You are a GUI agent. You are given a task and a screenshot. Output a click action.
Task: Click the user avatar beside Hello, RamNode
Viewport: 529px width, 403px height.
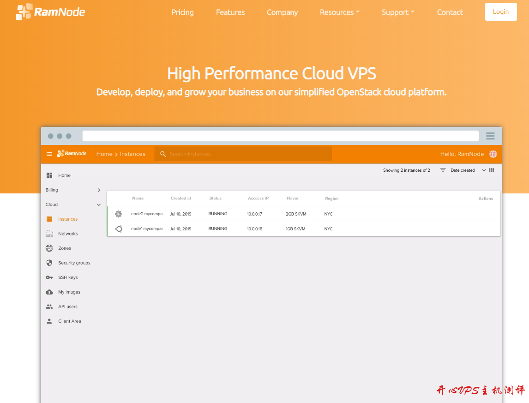click(493, 154)
